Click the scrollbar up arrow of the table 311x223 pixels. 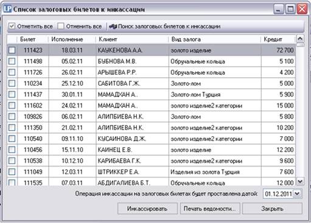[300, 38]
